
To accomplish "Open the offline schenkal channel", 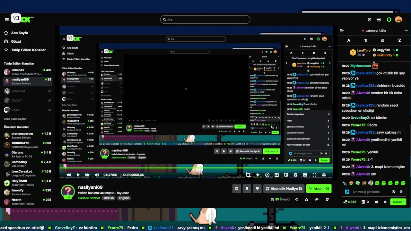I will pos(27,91).
